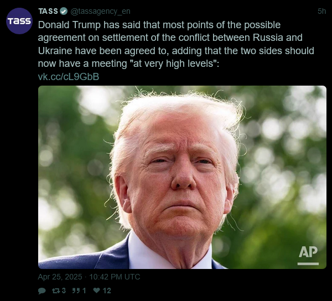Reply using the speech bubble icon

pos(41,291)
